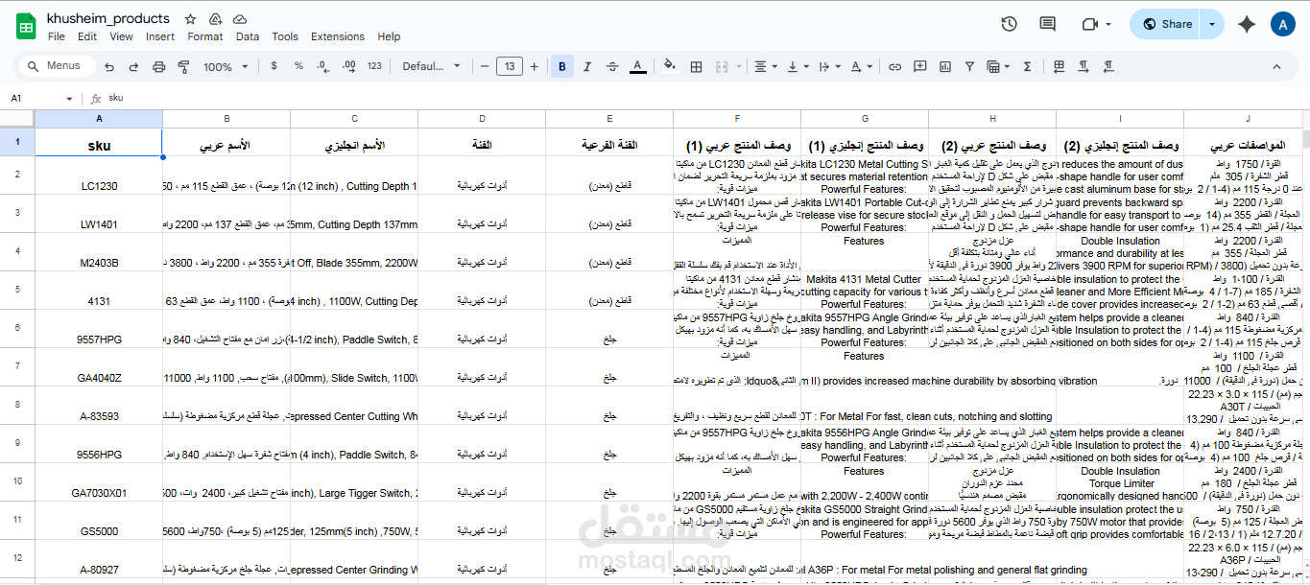Insert a comment from toolbar
The height and width of the screenshot is (585, 1310).
click(x=920, y=66)
